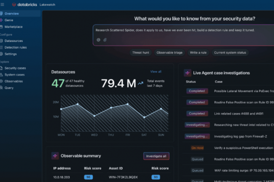Click the Threat hunt suggestion chip
274x182 pixels.
point(140,53)
